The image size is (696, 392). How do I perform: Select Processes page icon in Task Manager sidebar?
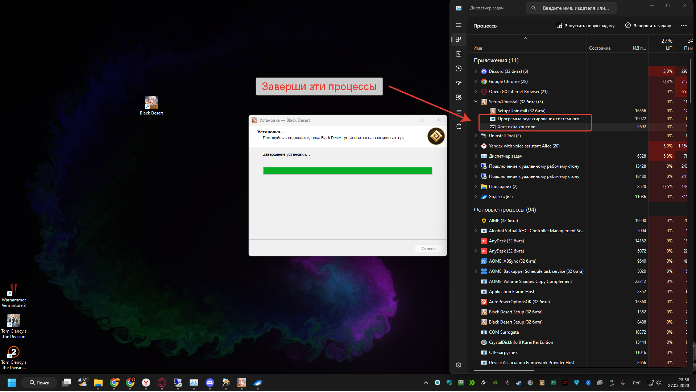click(x=459, y=39)
